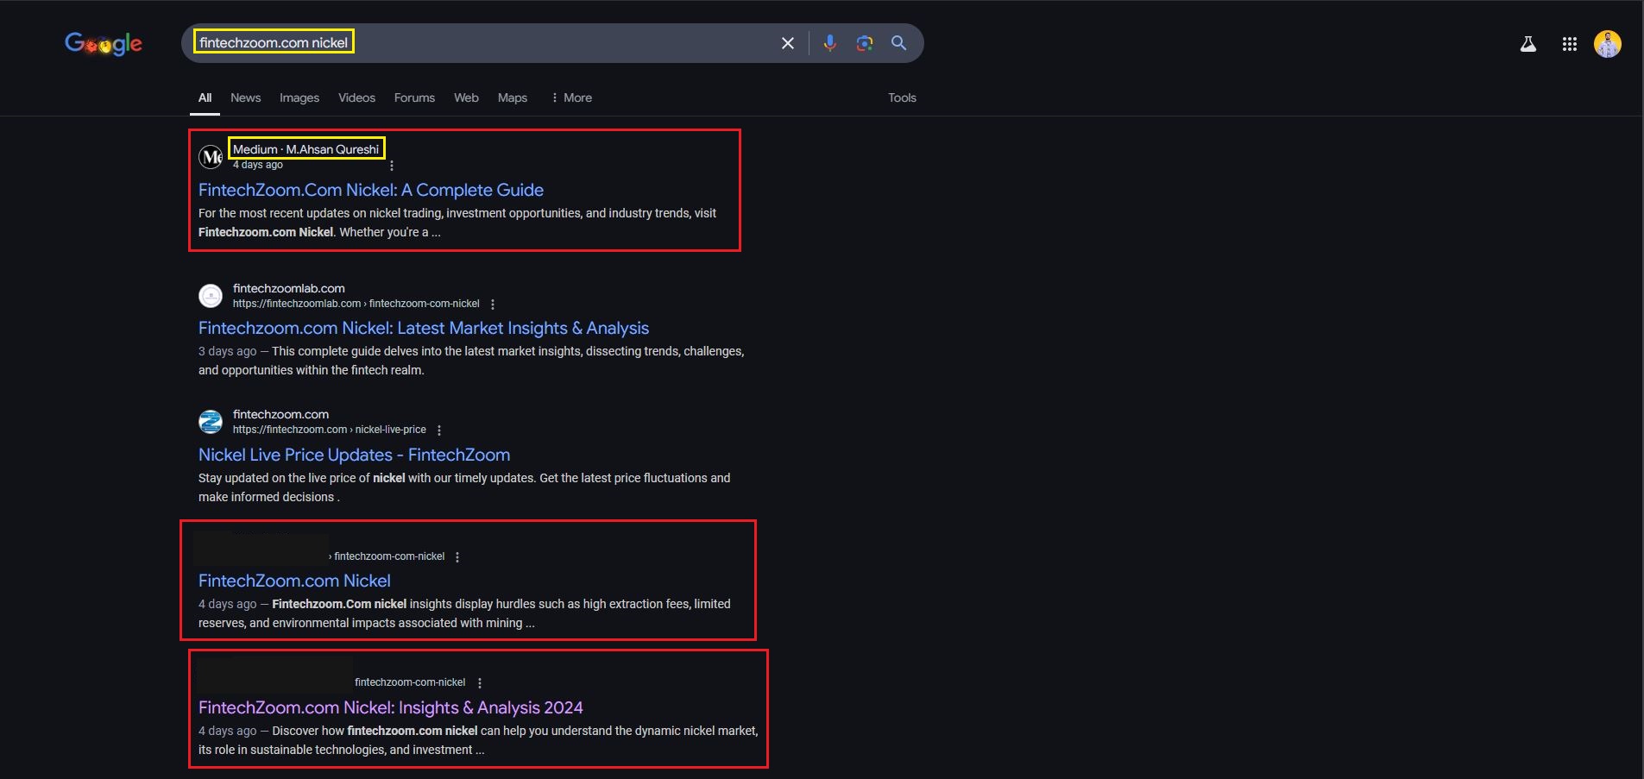Expand the More search filters menu

pos(571,97)
